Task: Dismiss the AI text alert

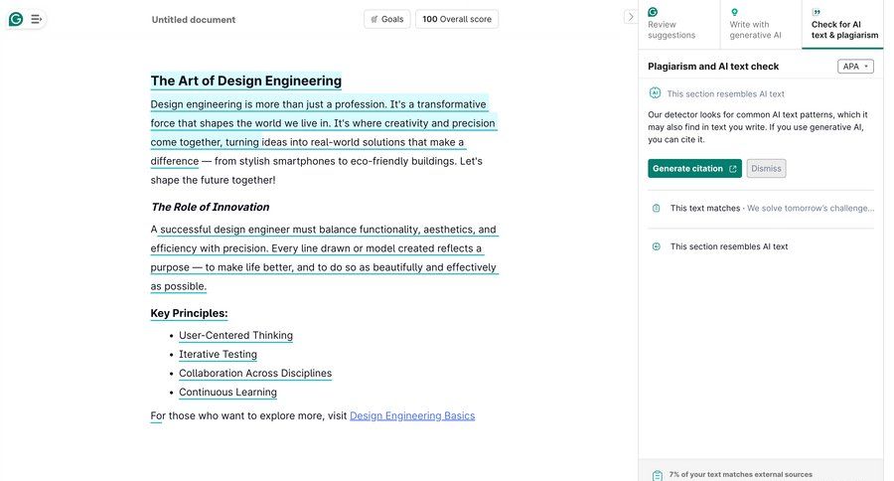Action: click(766, 168)
